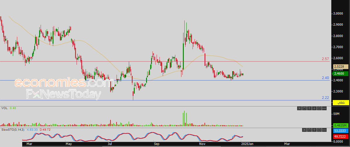Image resolution: width=350 pixels, height=147 pixels.
Task: Select the blue 2.22 horizontal line
Action: 165,100
